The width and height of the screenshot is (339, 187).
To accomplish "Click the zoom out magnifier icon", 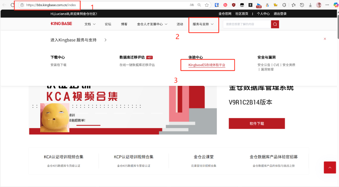I will tap(199, 5).
